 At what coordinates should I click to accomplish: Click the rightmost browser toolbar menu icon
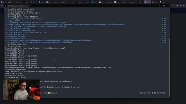184,6
